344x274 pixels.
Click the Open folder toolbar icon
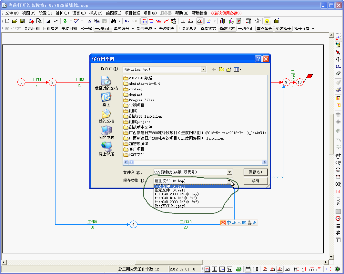tap(15, 21)
